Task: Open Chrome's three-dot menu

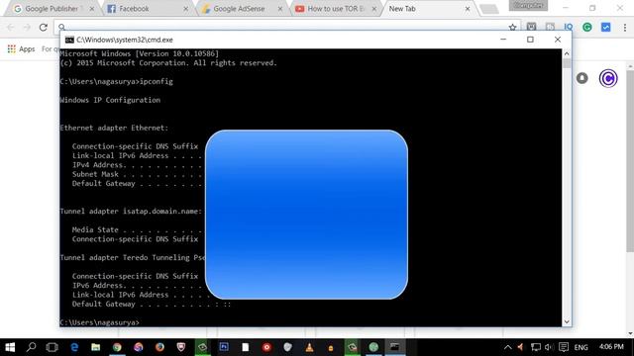Action: 625,27
